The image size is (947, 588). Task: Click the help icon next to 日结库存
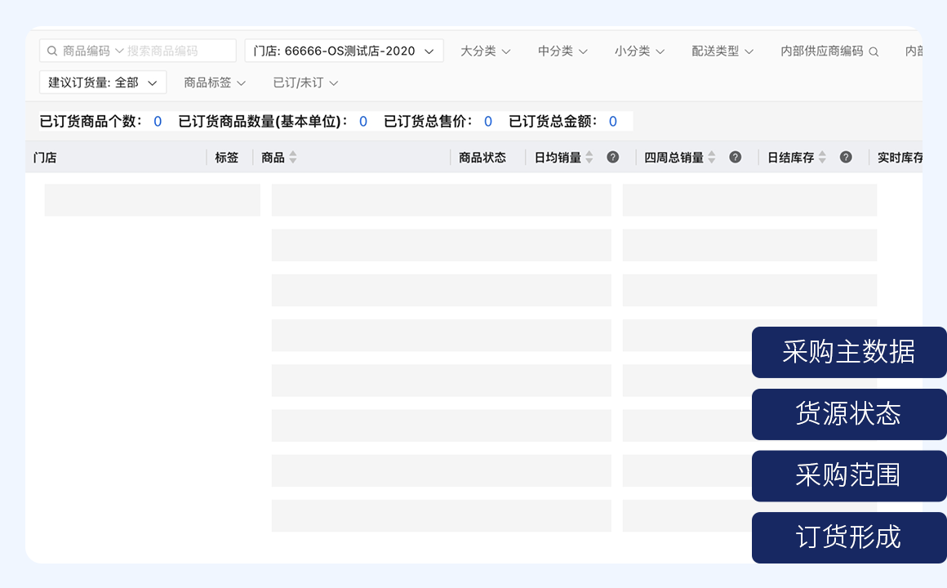tap(846, 158)
